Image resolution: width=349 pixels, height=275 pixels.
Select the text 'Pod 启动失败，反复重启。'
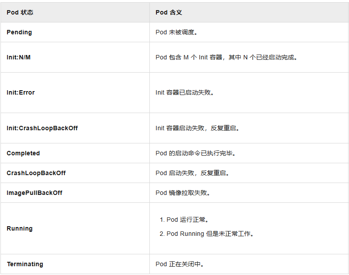pos(193,173)
